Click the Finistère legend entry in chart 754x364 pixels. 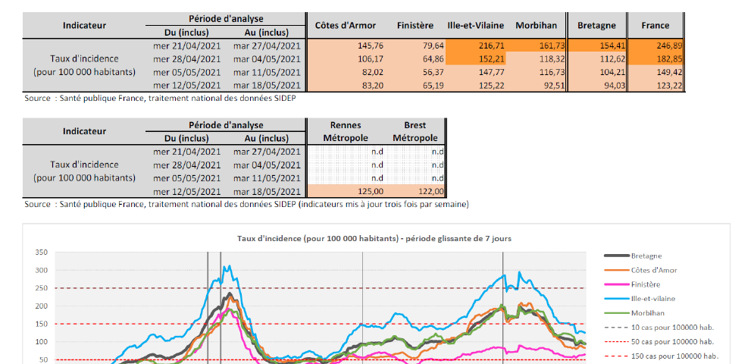645,284
